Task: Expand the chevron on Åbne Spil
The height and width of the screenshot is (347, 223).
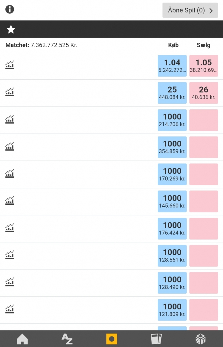Action: click(211, 11)
